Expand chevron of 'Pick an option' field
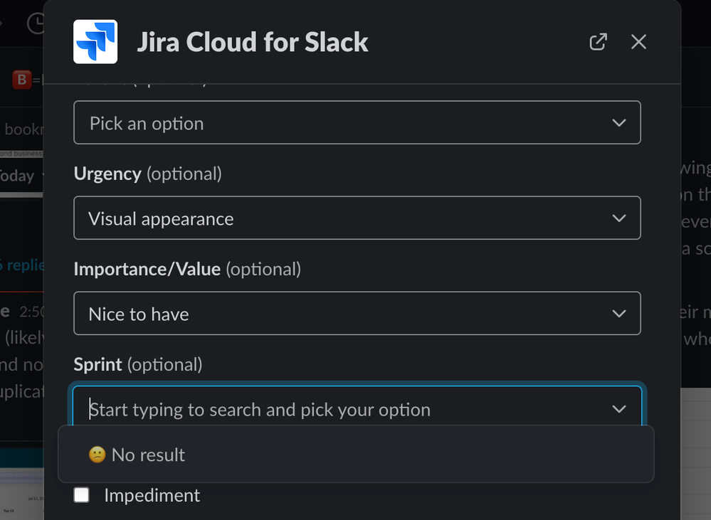Screen dimensions: 711x520 pos(619,123)
